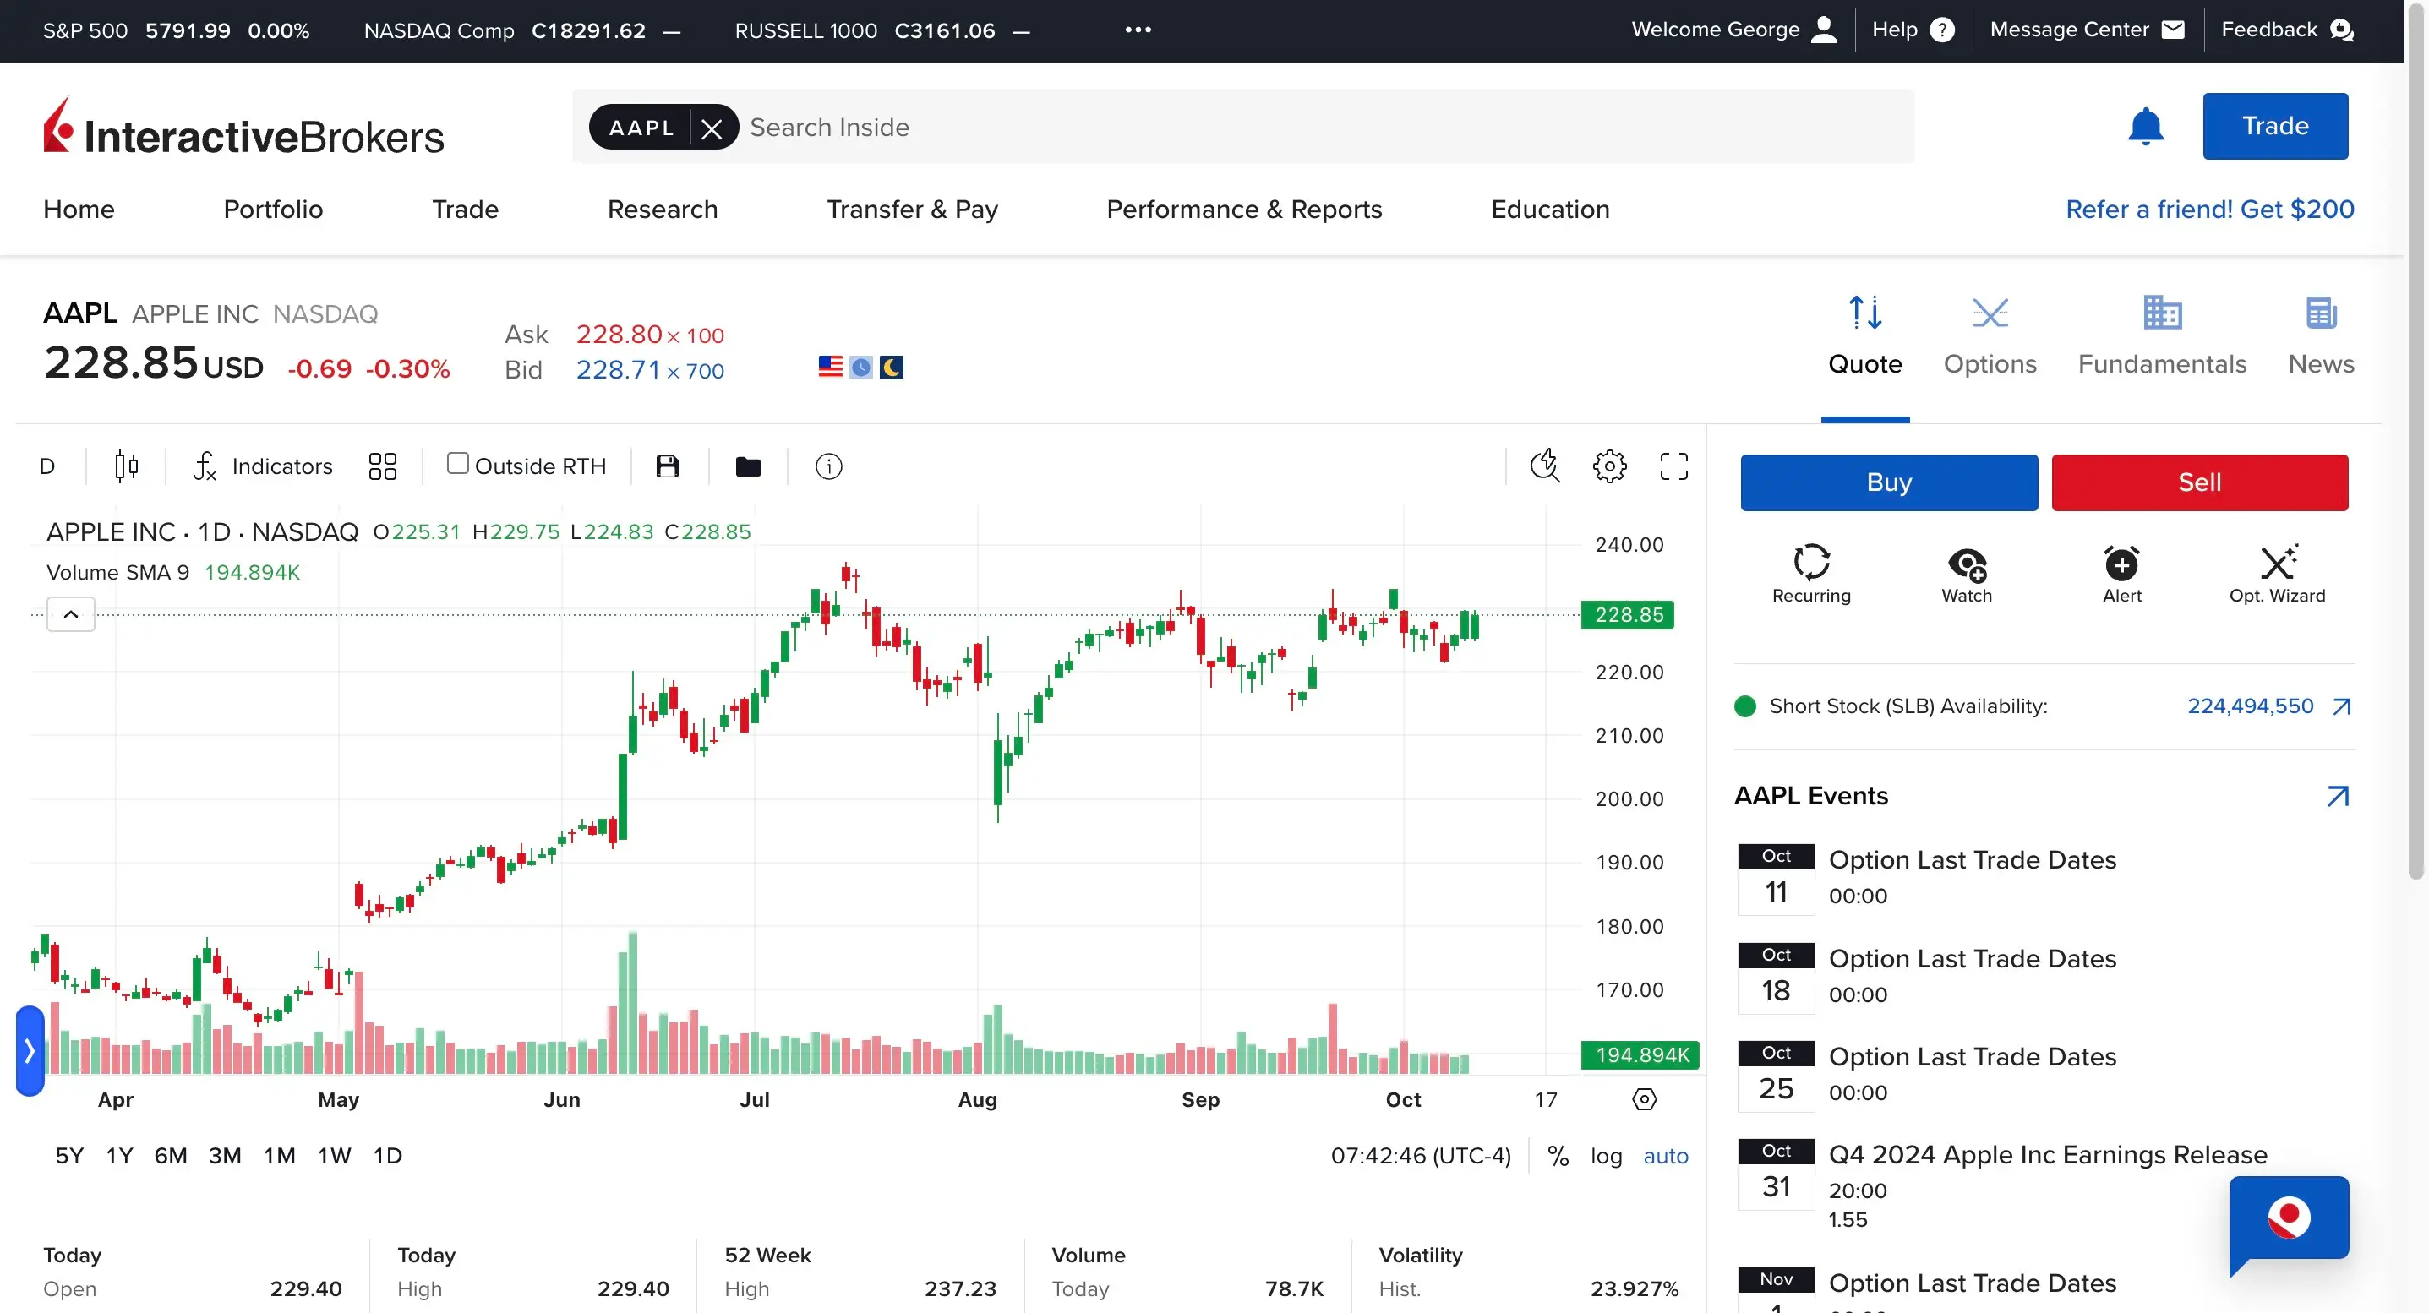This screenshot has width=2429, height=1313.
Task: Toggle auto scale on chart
Action: coord(1665,1157)
